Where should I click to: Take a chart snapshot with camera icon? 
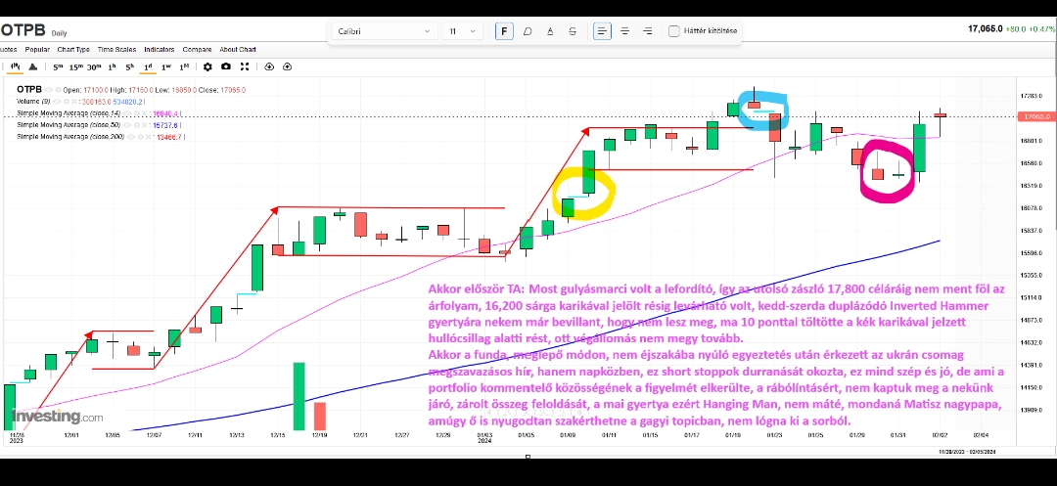point(226,66)
